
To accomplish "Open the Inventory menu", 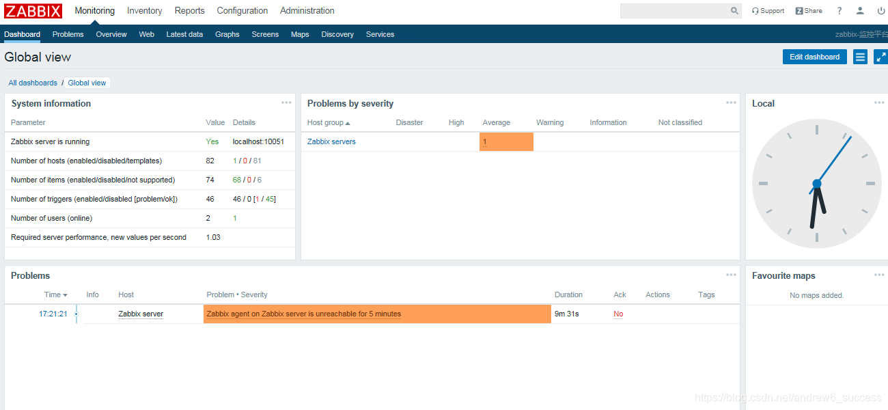I will click(x=145, y=11).
